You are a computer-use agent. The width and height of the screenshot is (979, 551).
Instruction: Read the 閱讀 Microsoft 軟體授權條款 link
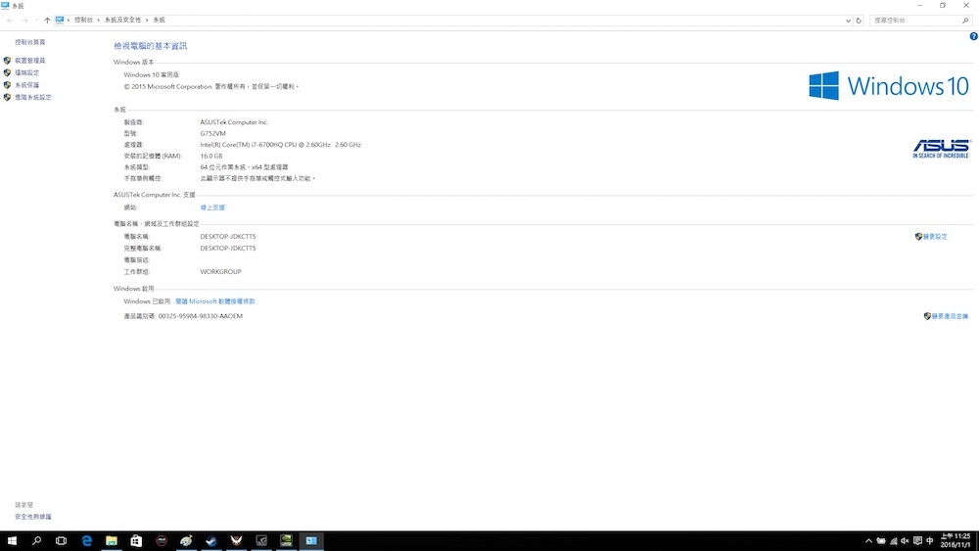[214, 301]
